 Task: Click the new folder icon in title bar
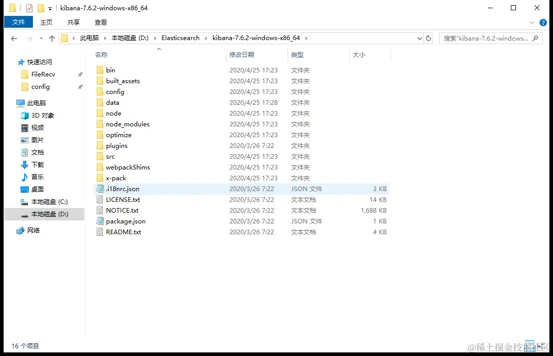tap(41, 8)
